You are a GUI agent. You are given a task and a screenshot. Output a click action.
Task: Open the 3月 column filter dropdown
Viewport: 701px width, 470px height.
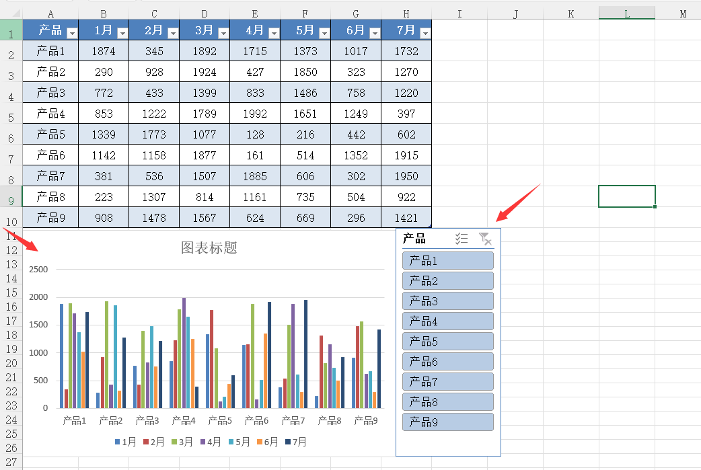[223, 33]
